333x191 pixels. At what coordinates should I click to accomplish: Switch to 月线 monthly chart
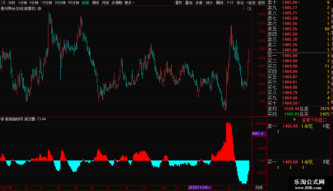point(105,3)
